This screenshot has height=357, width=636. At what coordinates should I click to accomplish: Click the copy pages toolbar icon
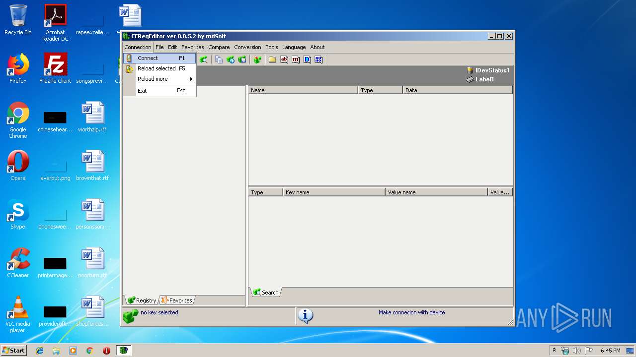click(219, 59)
